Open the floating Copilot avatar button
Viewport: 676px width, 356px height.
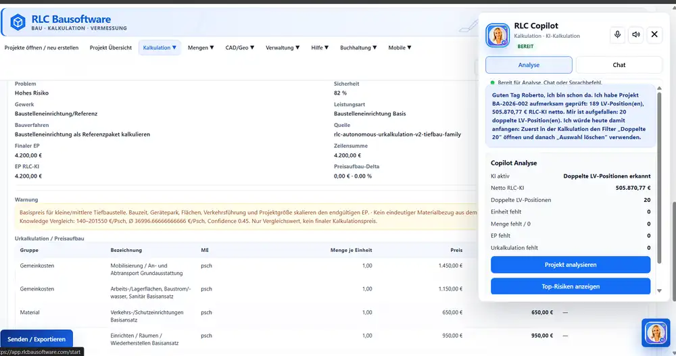pyautogui.click(x=656, y=333)
